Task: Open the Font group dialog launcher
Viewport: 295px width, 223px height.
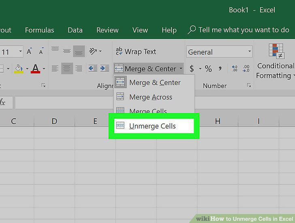Action: [43, 85]
